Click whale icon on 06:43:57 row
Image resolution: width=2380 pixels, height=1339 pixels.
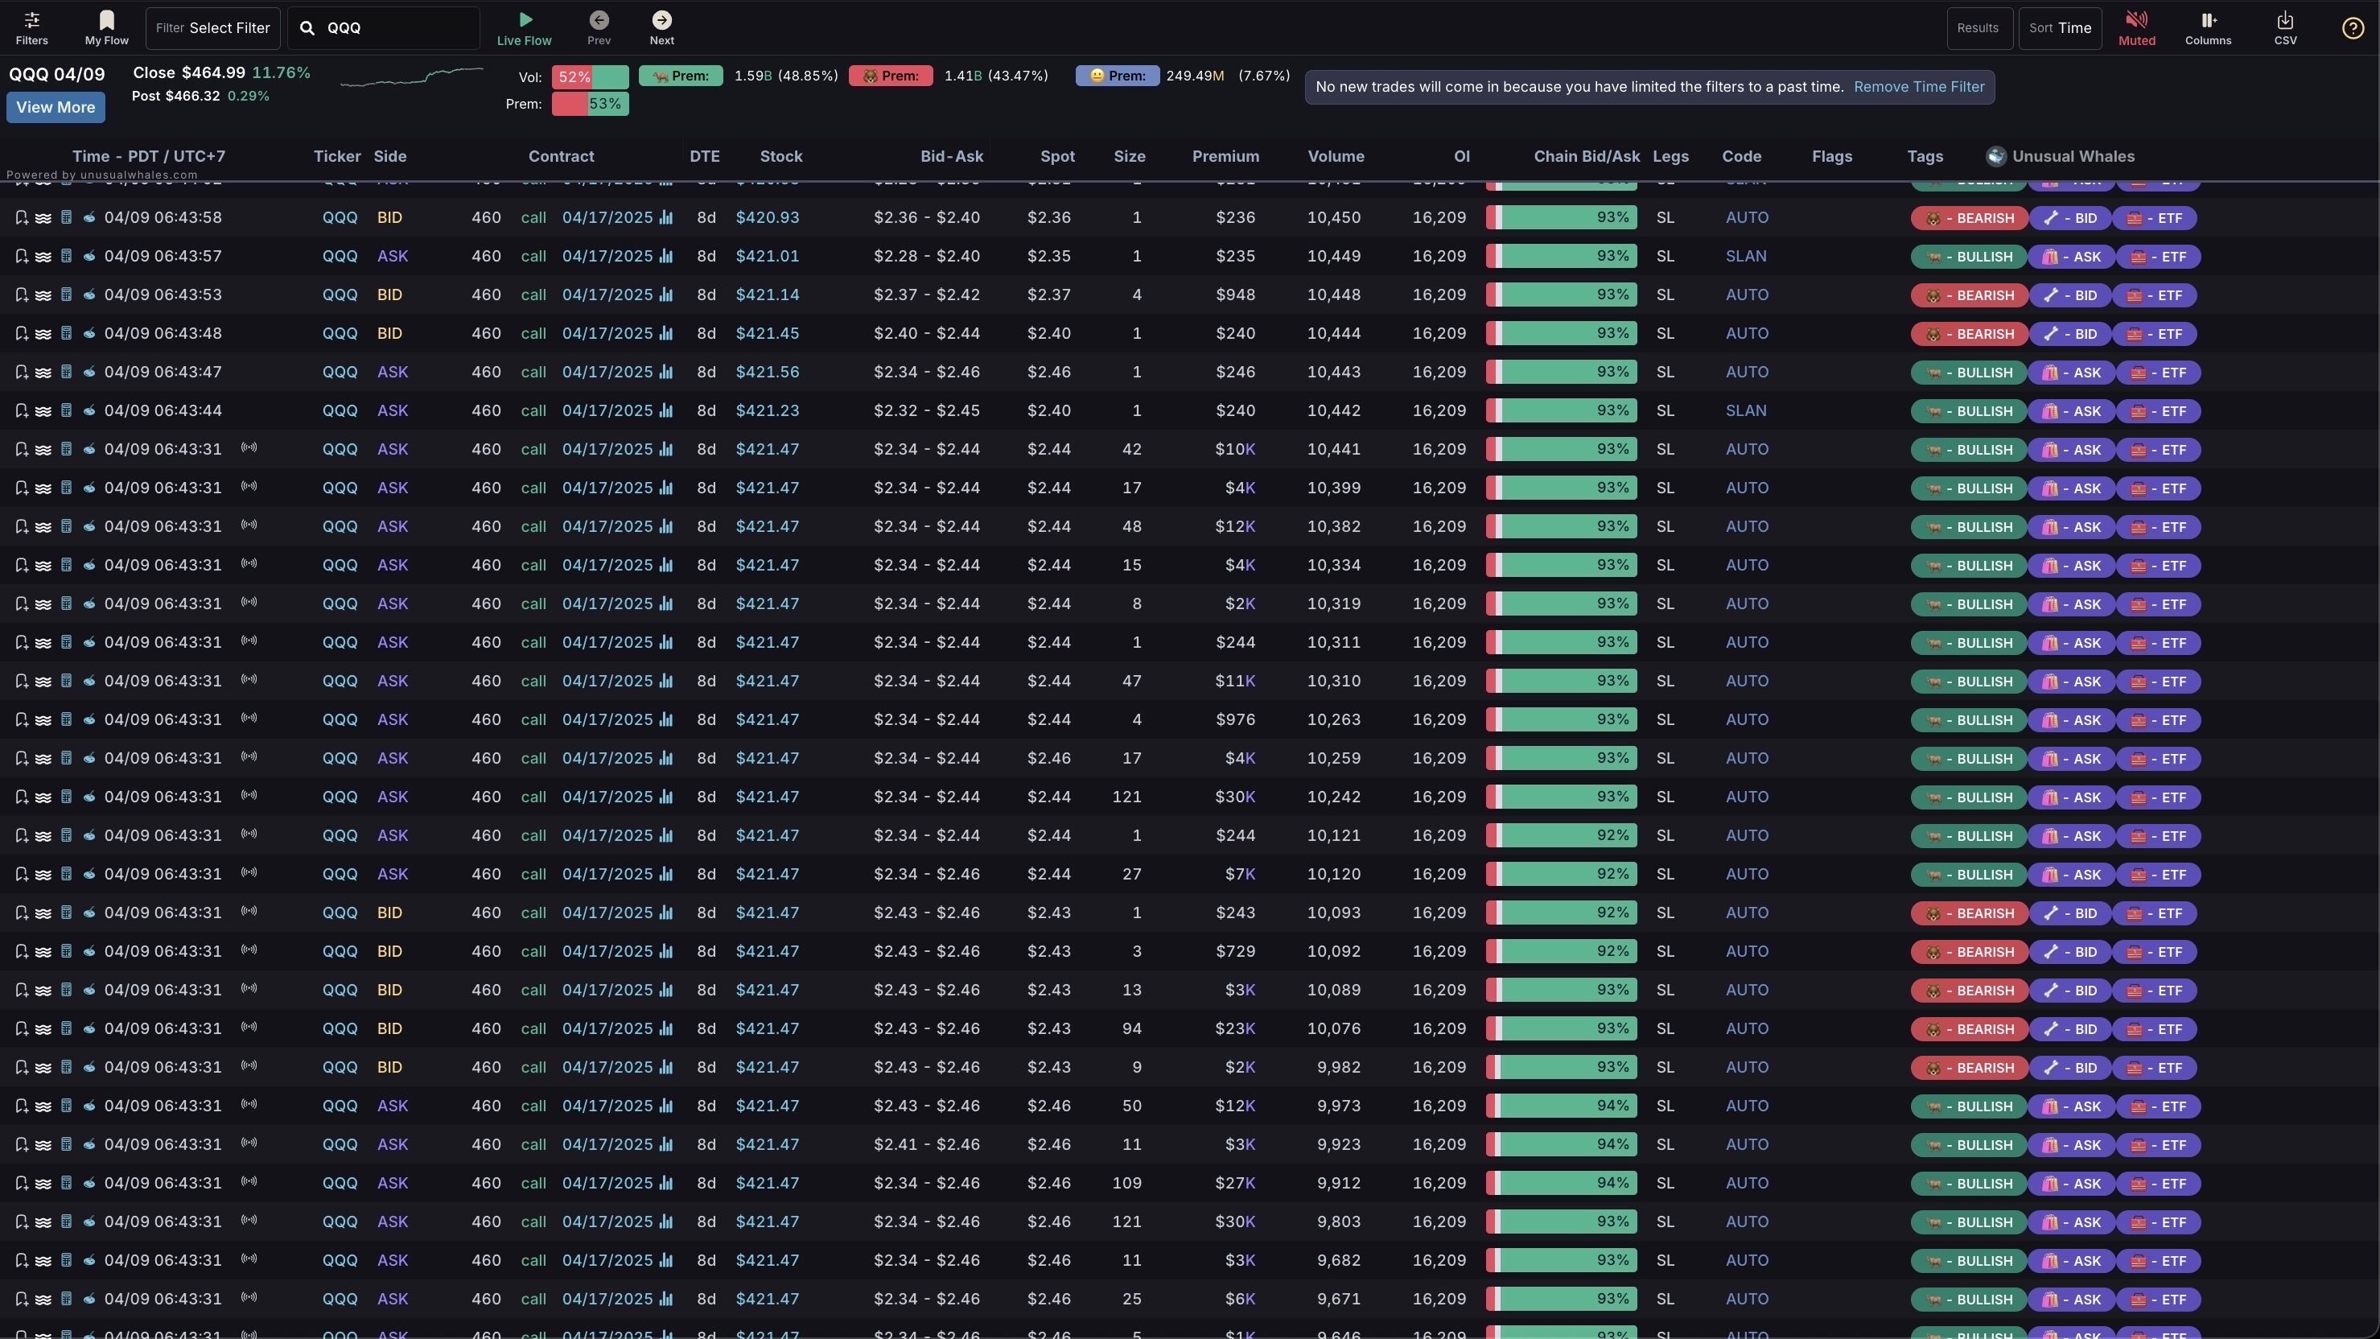(89, 256)
